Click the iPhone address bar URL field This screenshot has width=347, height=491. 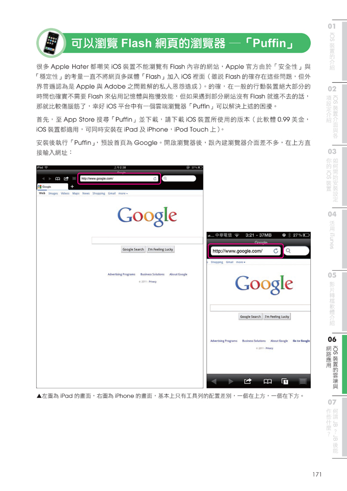coord(245,251)
